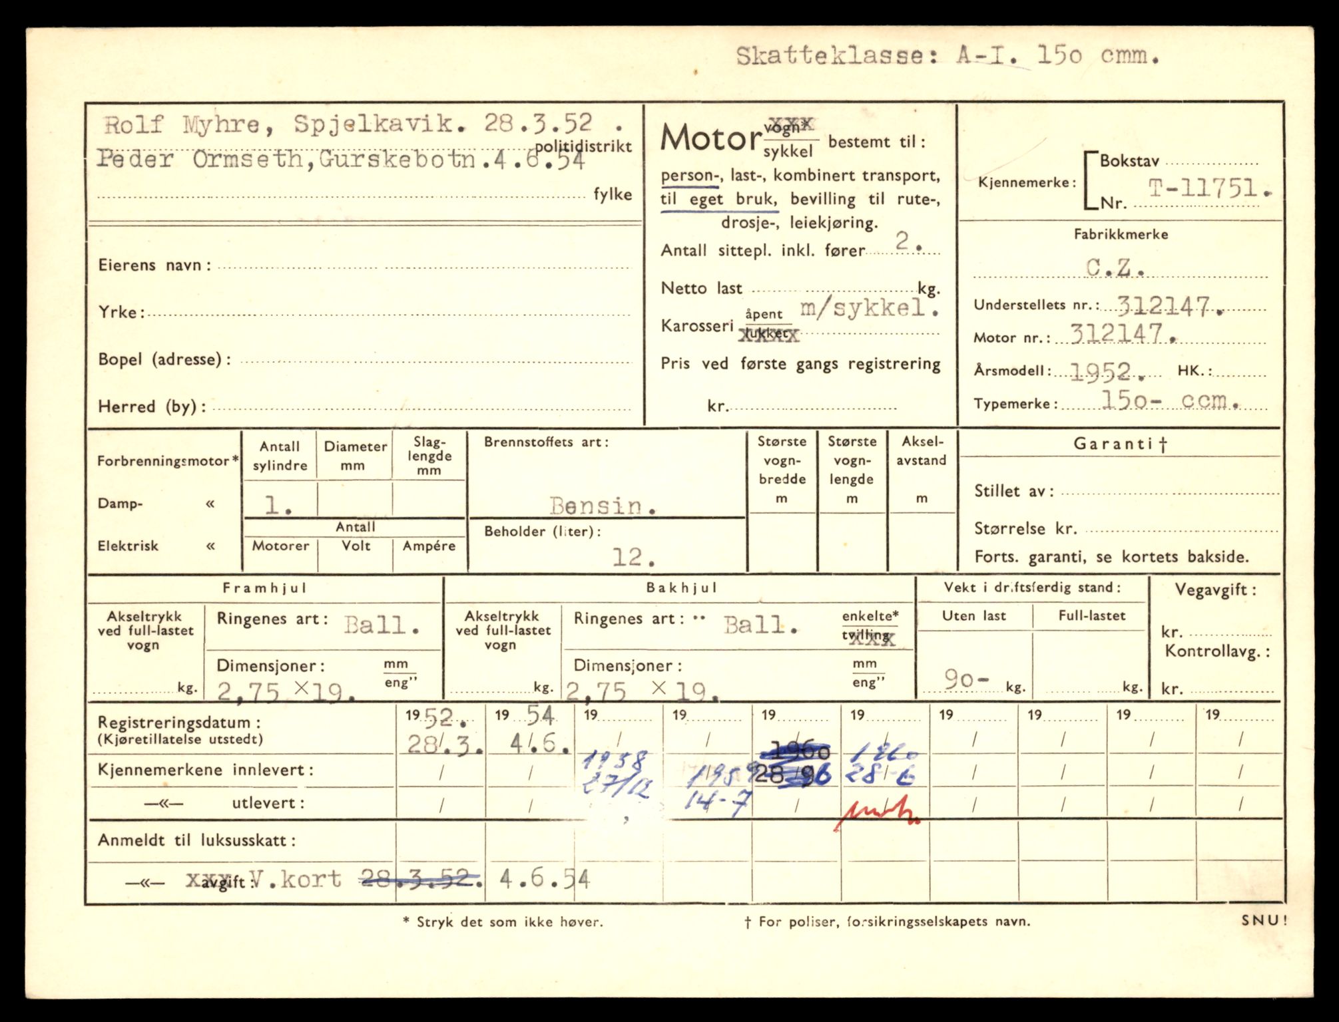Image resolution: width=1339 pixels, height=1022 pixels.
Task: Click the Årsmodell value '1952.'
Action: [x=1107, y=372]
